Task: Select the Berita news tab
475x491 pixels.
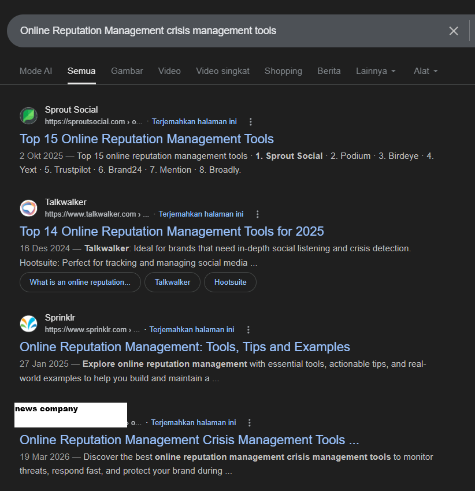Action: (x=329, y=71)
